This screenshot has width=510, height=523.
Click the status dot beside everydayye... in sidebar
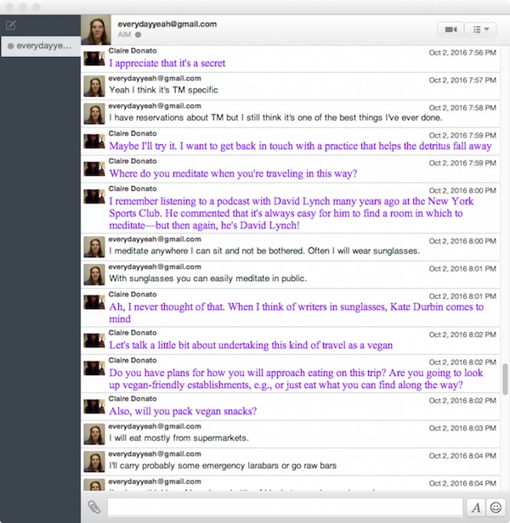(x=11, y=46)
